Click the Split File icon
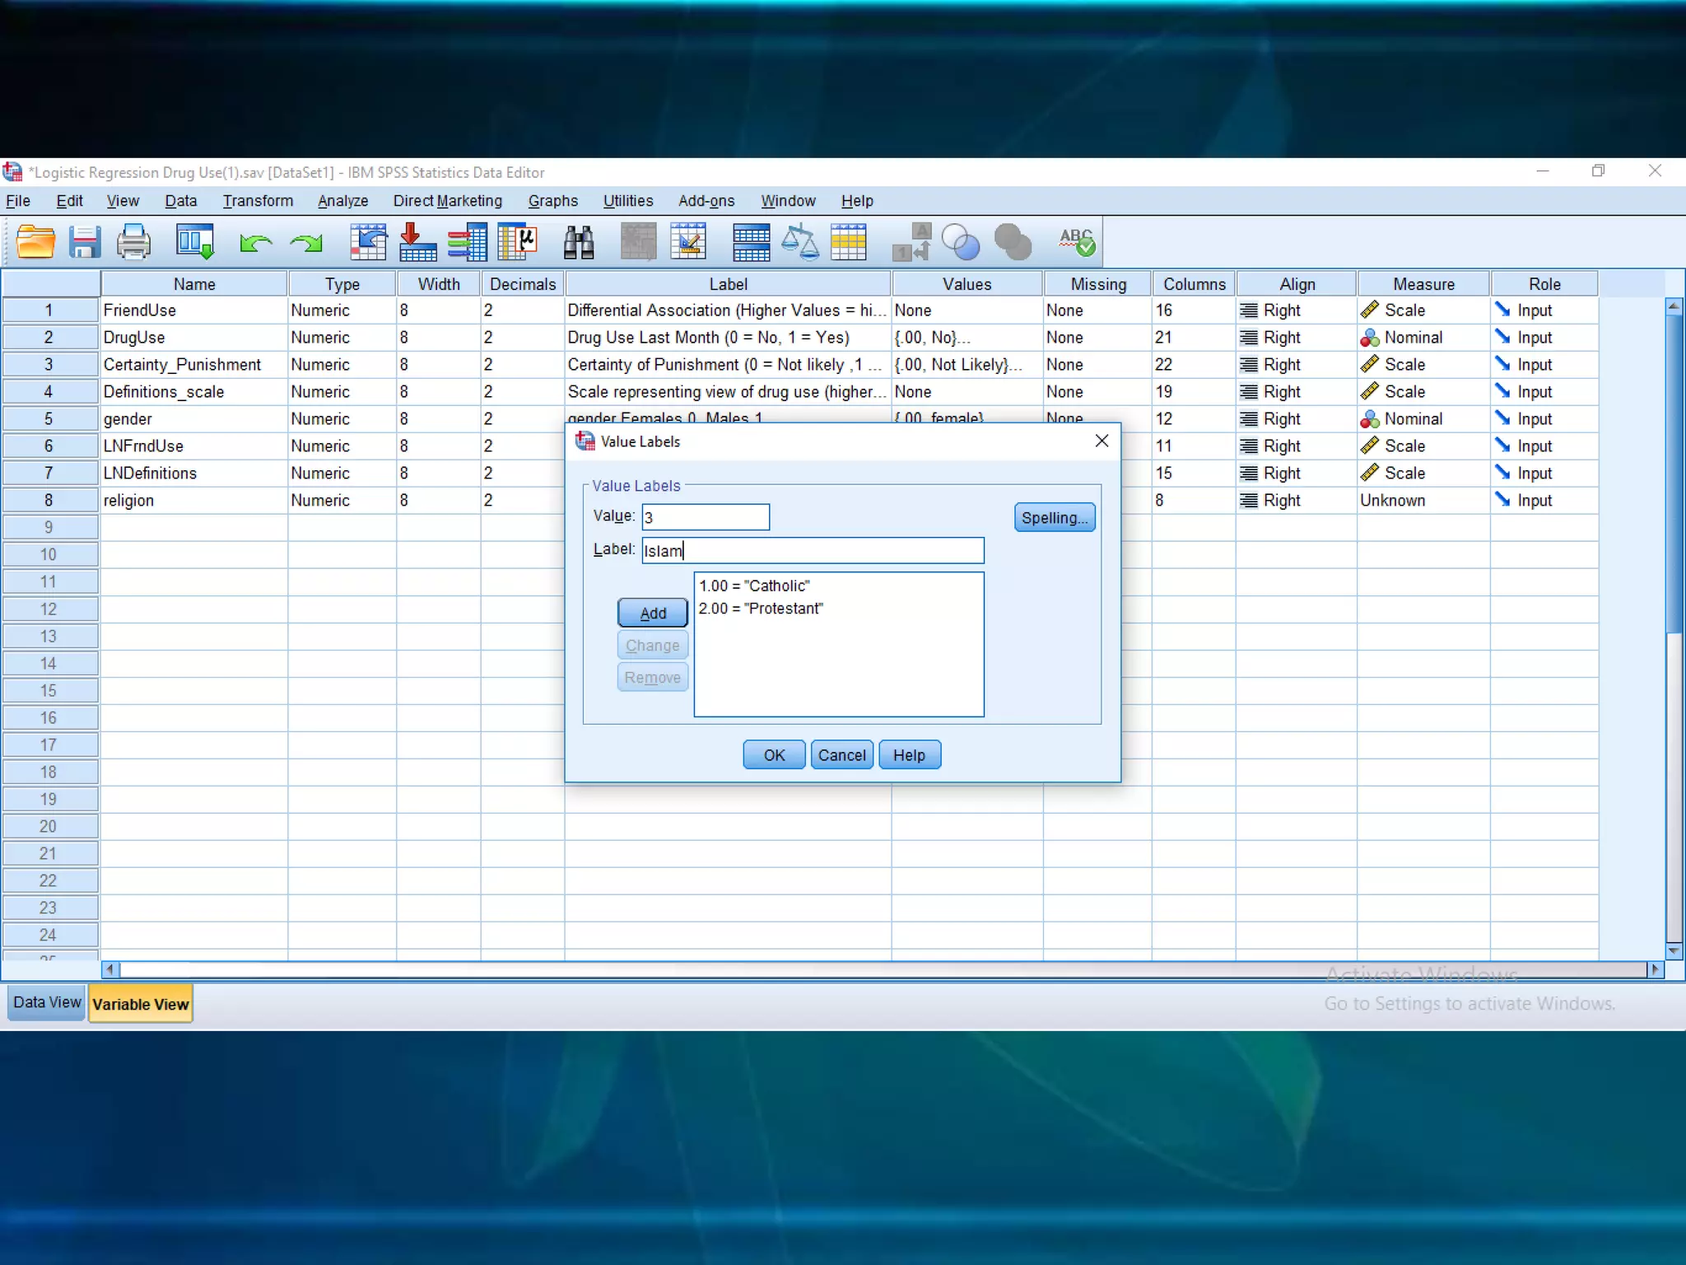Screen dimensions: 1686x1265 751,242
